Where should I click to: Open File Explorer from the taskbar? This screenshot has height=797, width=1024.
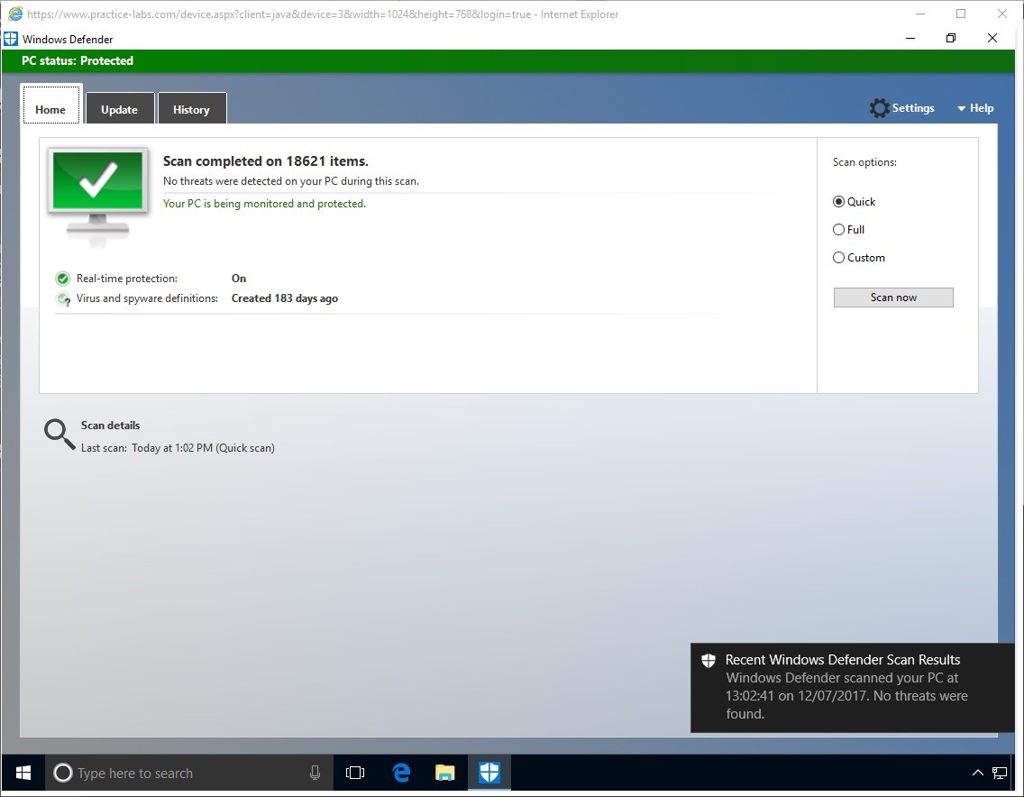point(444,773)
